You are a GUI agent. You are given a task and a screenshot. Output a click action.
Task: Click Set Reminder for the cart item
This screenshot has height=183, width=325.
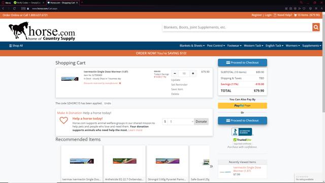tap(179, 85)
